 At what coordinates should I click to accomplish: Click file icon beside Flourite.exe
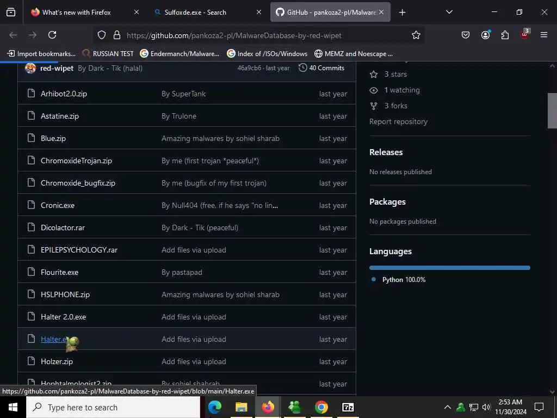(x=31, y=272)
